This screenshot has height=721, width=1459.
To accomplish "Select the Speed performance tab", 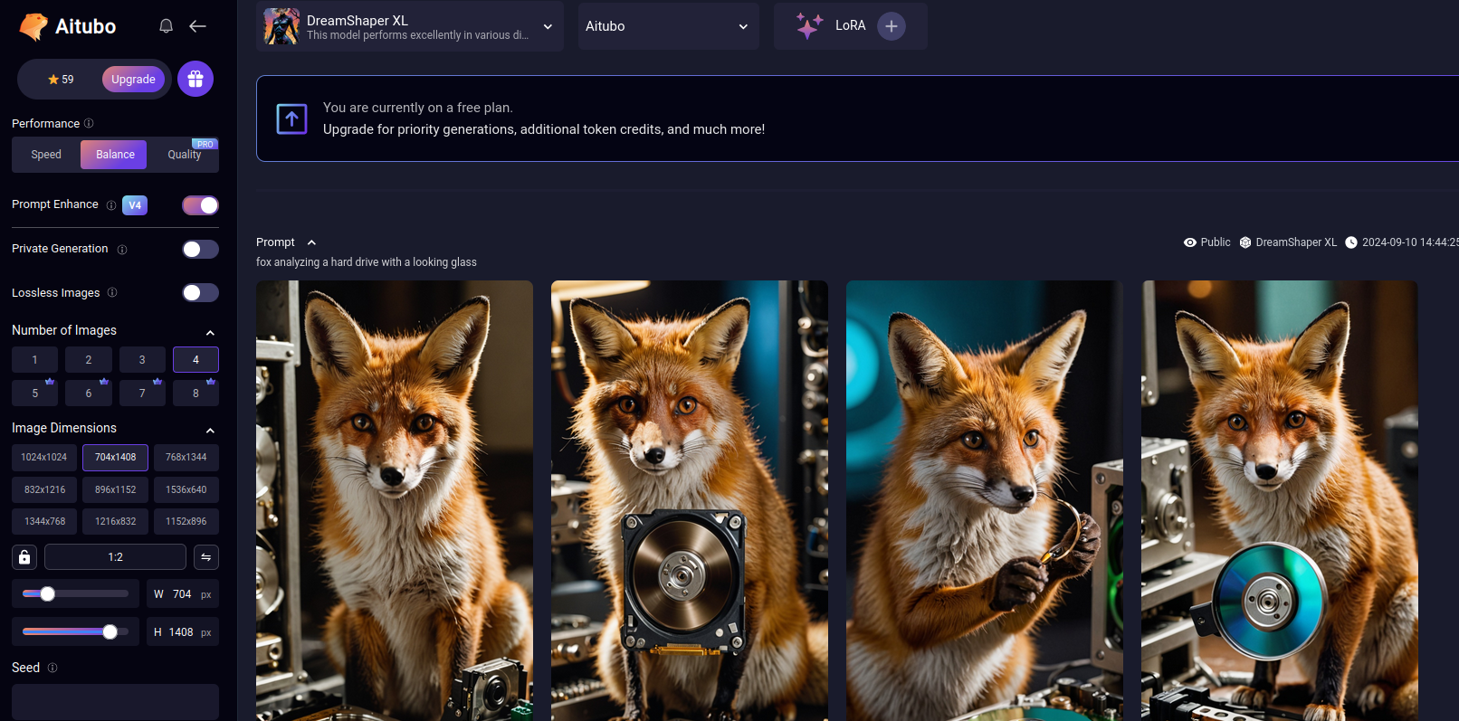I will [46, 155].
